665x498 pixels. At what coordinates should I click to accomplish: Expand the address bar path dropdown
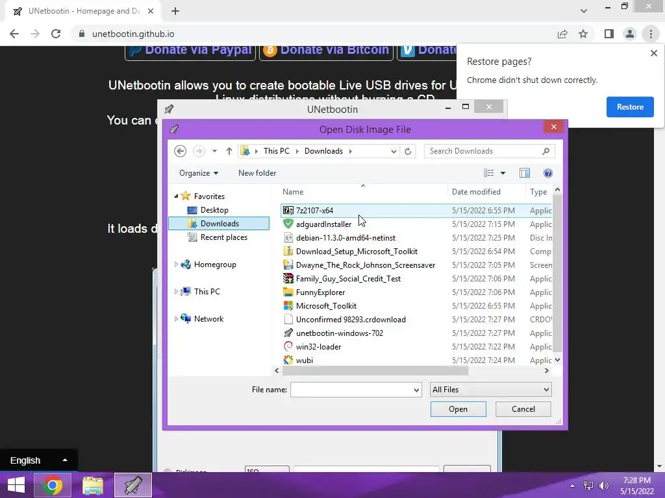tap(394, 151)
